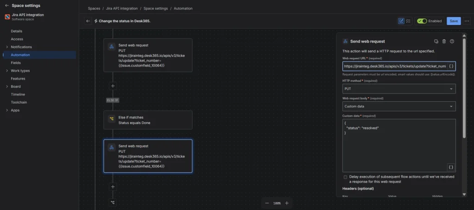This screenshot has height=210, width=474.
Task: Click the braces icon in the Custom data box
Action: 451,167
